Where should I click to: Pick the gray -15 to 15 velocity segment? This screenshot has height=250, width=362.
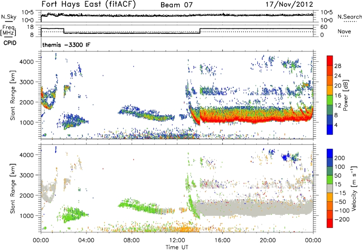[x=330, y=188]
